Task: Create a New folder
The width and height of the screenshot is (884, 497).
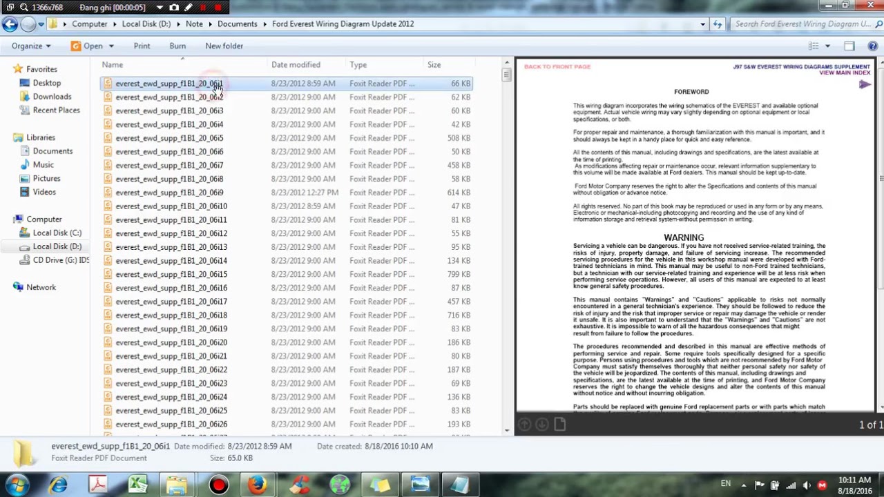Action: (224, 46)
